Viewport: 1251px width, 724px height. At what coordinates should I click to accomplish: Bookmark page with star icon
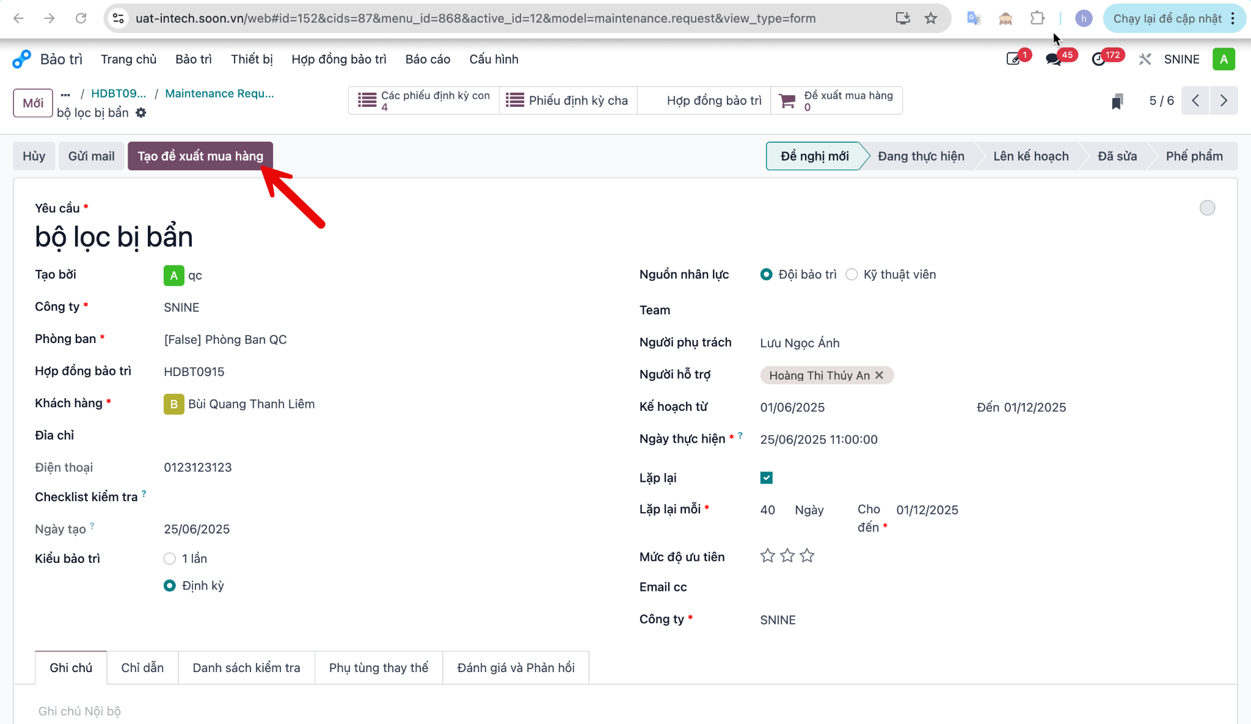[x=930, y=18]
